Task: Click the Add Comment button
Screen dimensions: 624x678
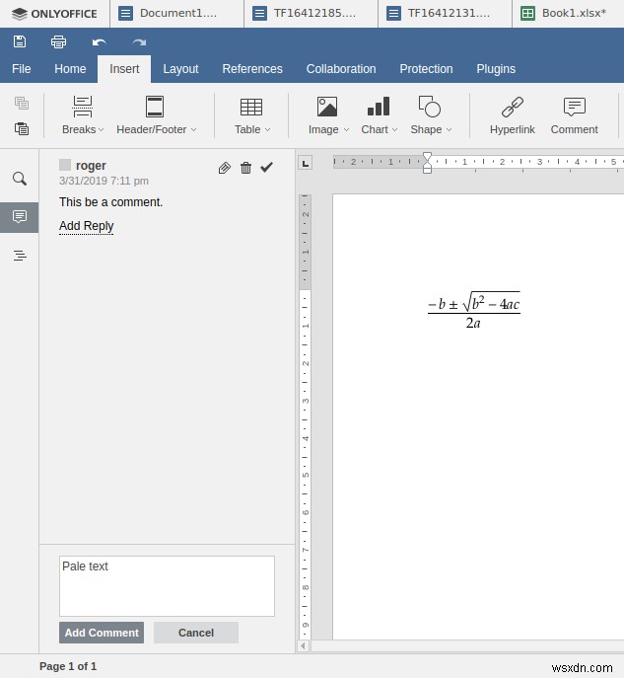Action: coord(102,633)
